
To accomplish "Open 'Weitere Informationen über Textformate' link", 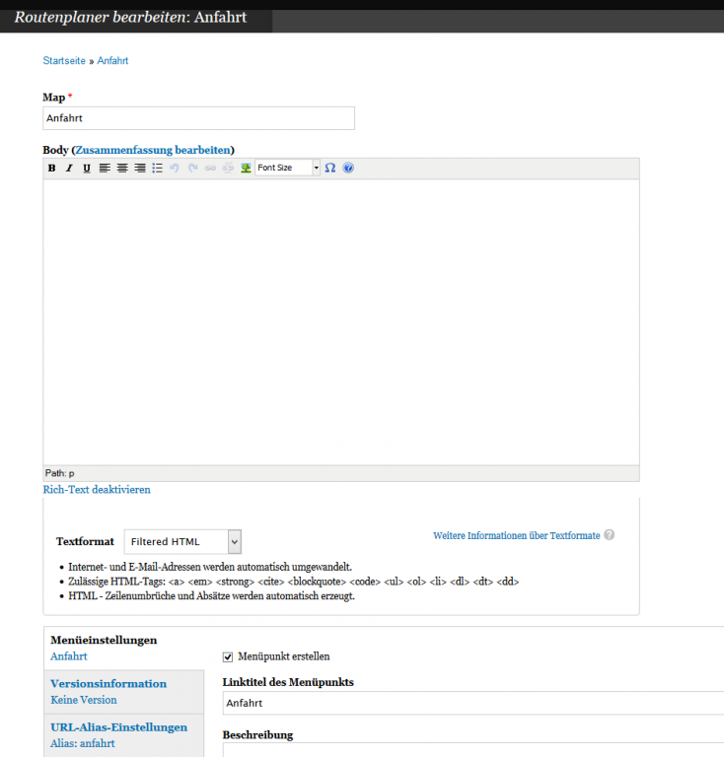I will [516, 535].
